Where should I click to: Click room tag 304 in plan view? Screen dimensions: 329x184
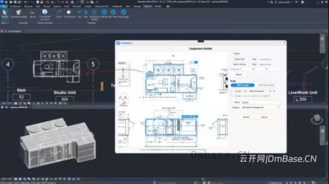point(64,99)
